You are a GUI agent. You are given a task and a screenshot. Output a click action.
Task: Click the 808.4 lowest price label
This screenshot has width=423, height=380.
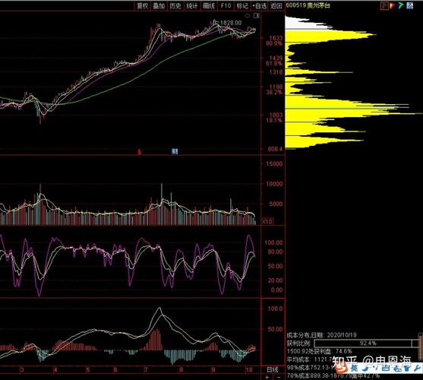[x=275, y=149]
